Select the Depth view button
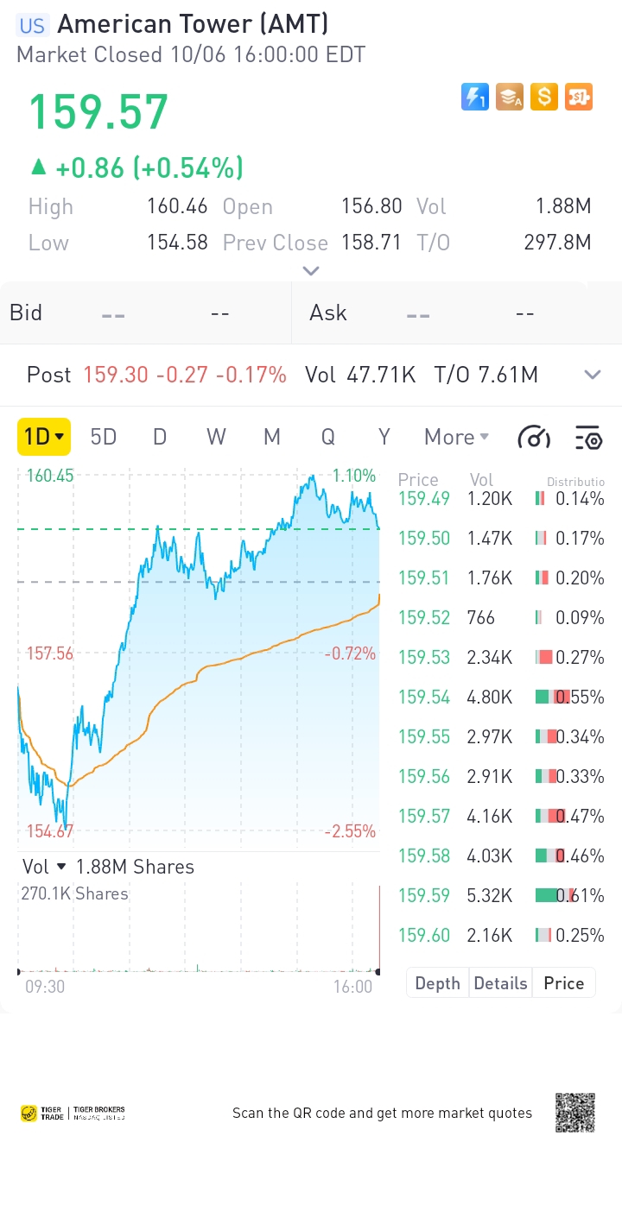Image resolution: width=622 pixels, height=1212 pixels. coord(437,983)
